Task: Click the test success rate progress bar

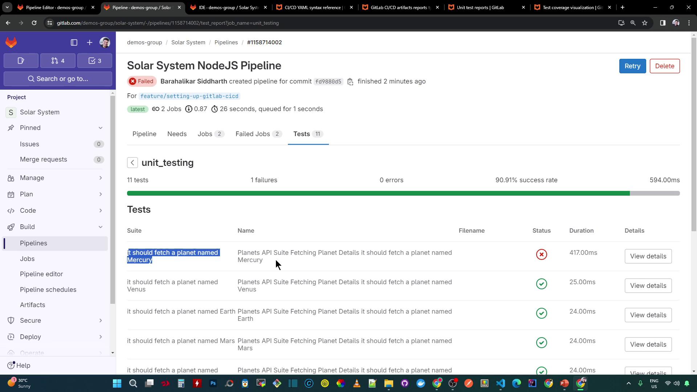Action: (x=403, y=193)
